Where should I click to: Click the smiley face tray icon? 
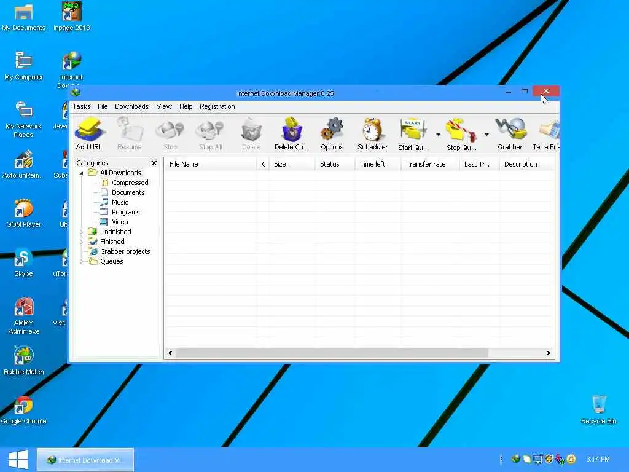pos(571,459)
